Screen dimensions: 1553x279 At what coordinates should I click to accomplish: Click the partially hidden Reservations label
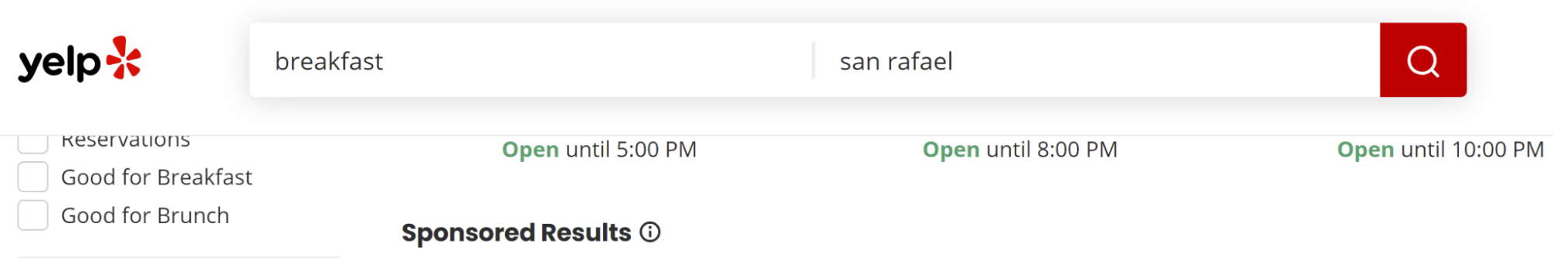pyautogui.click(x=126, y=142)
